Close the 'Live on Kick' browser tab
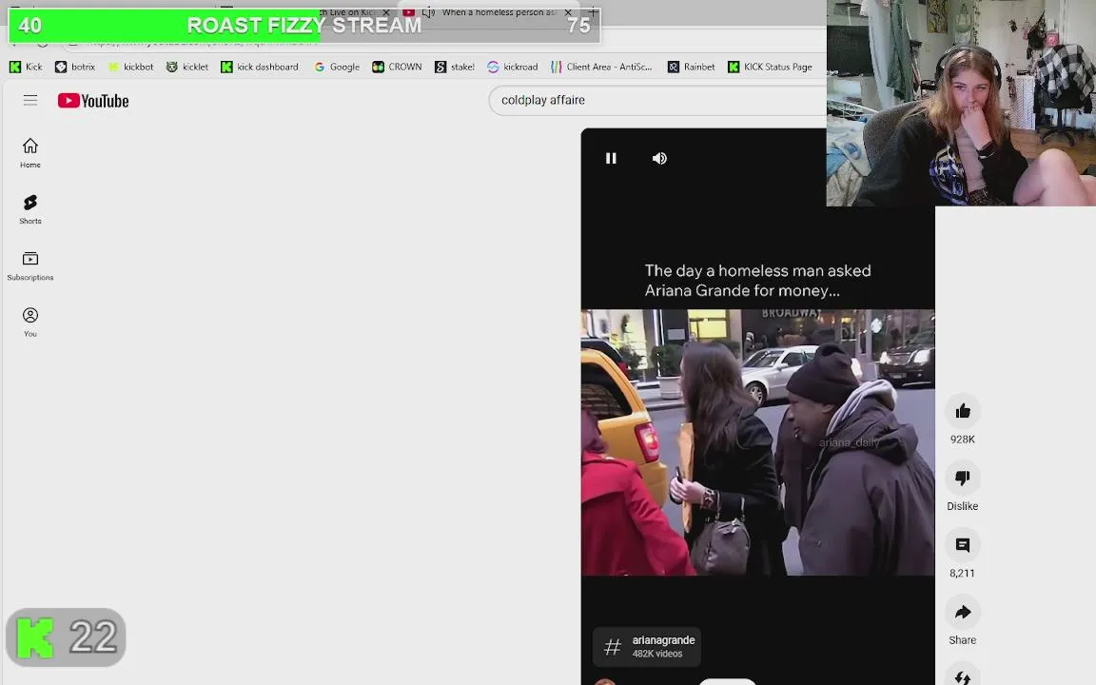The height and width of the screenshot is (685, 1096). pos(386,12)
